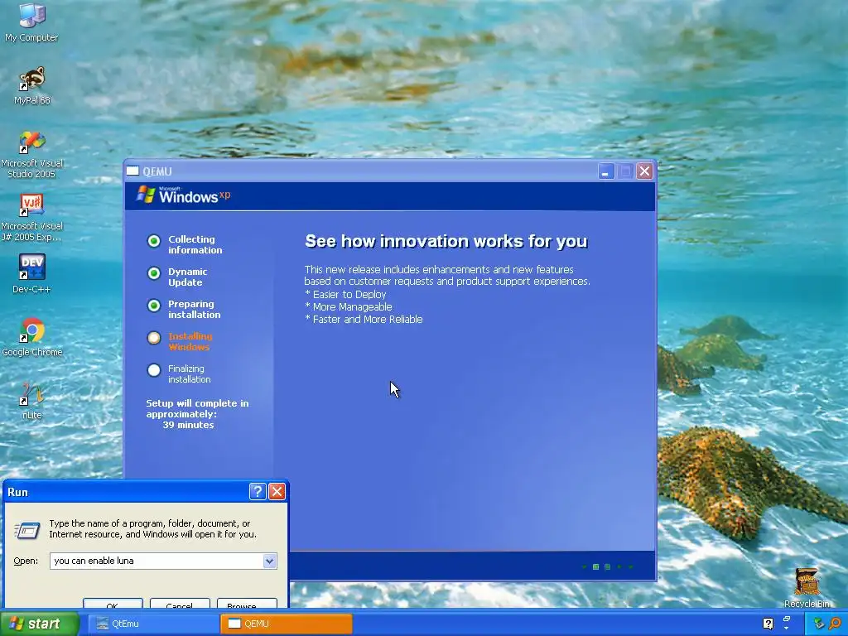Open the My Computer desktop icon
Image resolution: width=848 pixels, height=636 pixels.
click(31, 22)
